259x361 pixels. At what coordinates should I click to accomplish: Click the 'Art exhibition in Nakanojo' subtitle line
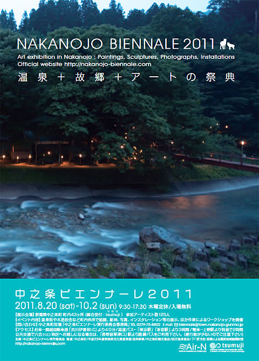tap(126, 57)
